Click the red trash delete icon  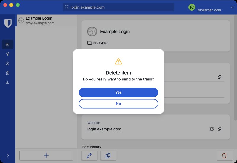click(x=224, y=156)
